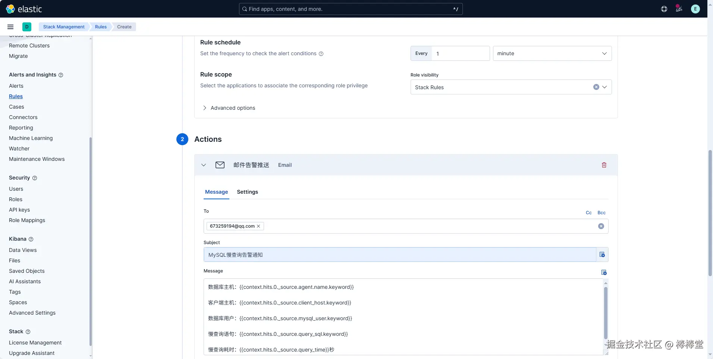
Task: Go to the Rules breadcrumb
Action: 101,27
